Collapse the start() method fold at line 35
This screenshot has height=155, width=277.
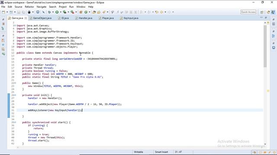(15, 122)
